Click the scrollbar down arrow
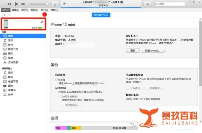Viewport: 202px width, 133px height. 201,121
